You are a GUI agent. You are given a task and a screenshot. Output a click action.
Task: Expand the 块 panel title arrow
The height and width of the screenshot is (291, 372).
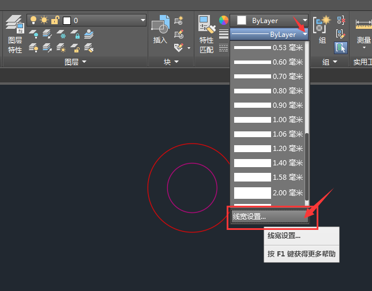176,62
